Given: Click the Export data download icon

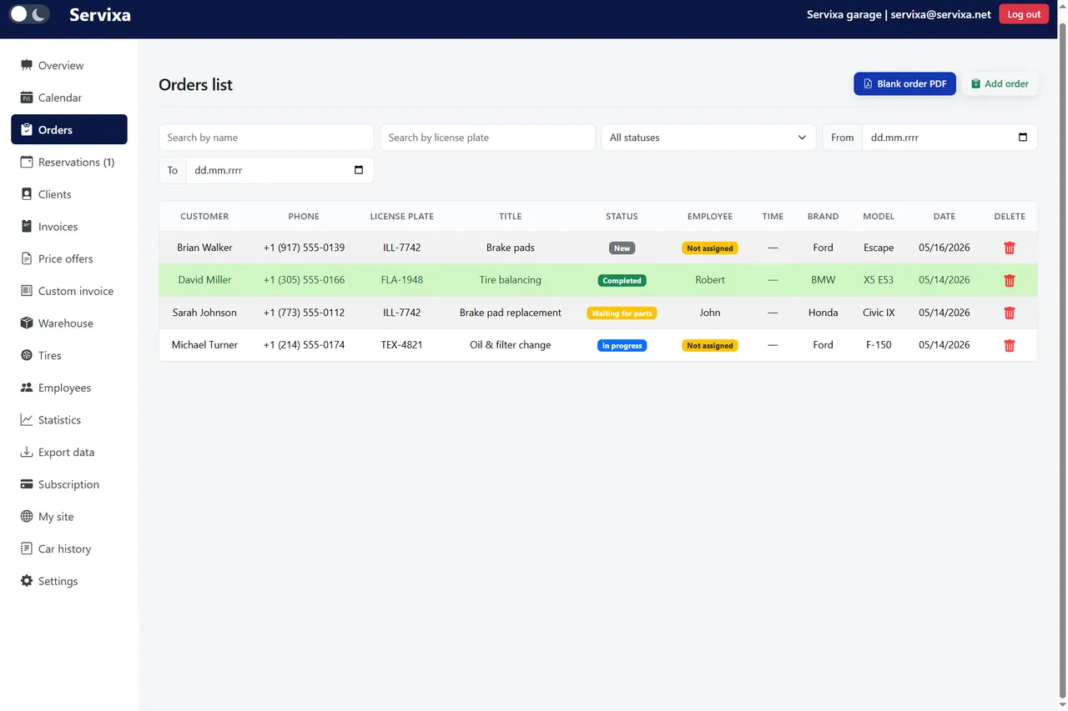Looking at the screenshot, I should point(27,452).
